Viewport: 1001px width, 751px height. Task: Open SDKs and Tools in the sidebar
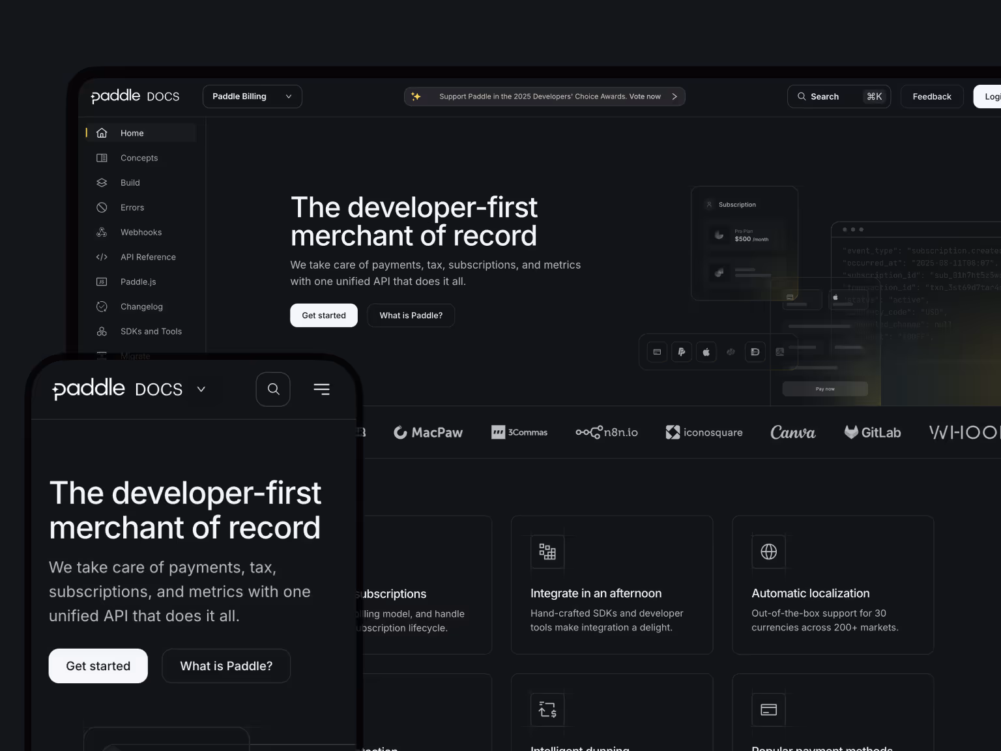(x=140, y=331)
